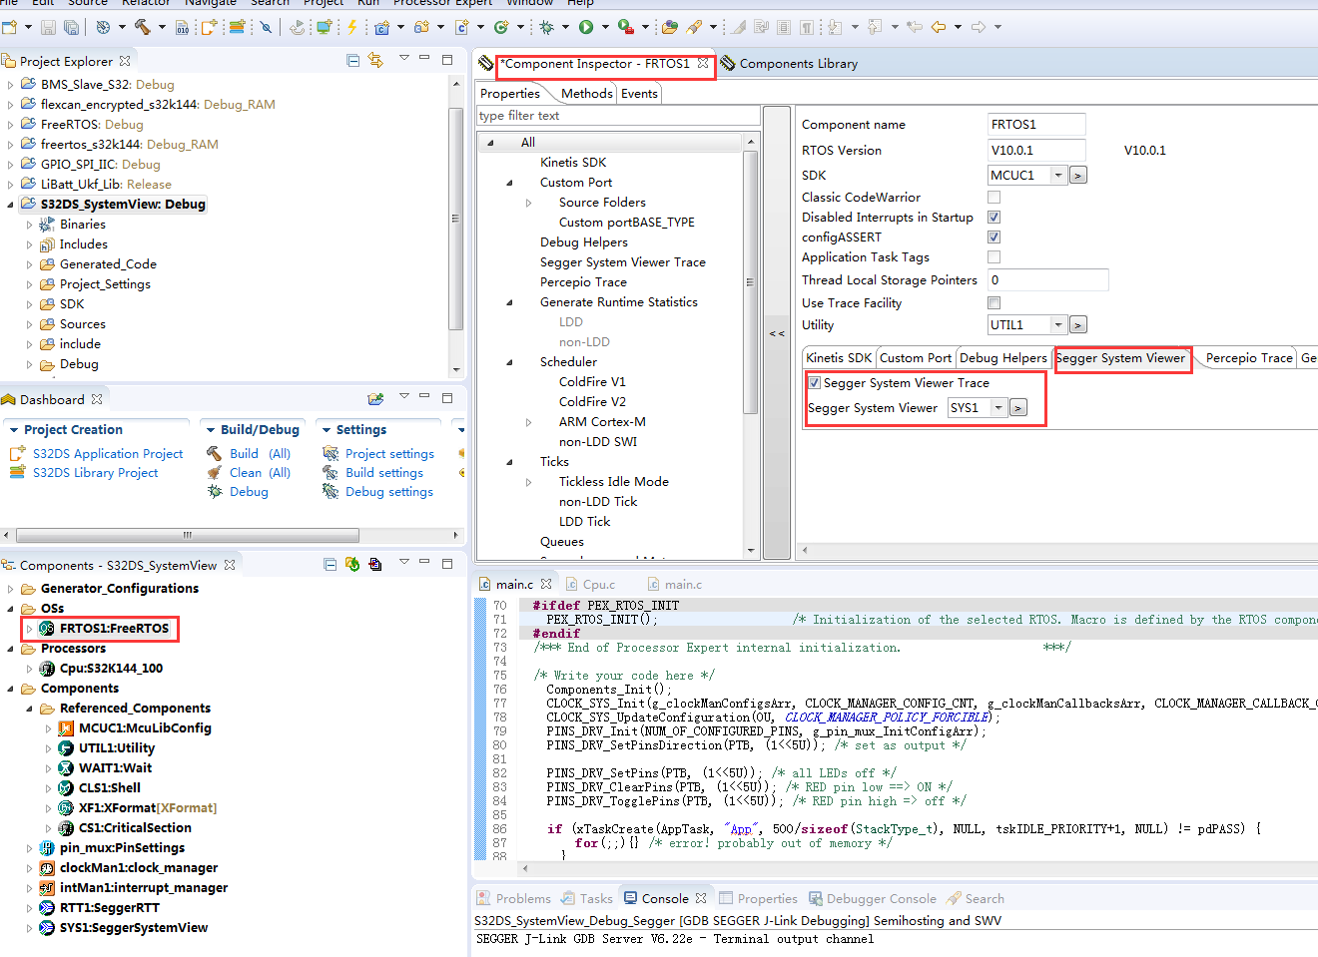Image resolution: width=1318 pixels, height=957 pixels.
Task: Click the red-arrow page icon in Components view header
Action: tap(375, 565)
